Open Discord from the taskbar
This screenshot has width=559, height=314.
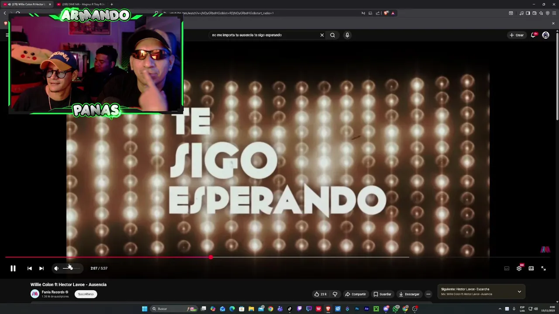coord(386,309)
